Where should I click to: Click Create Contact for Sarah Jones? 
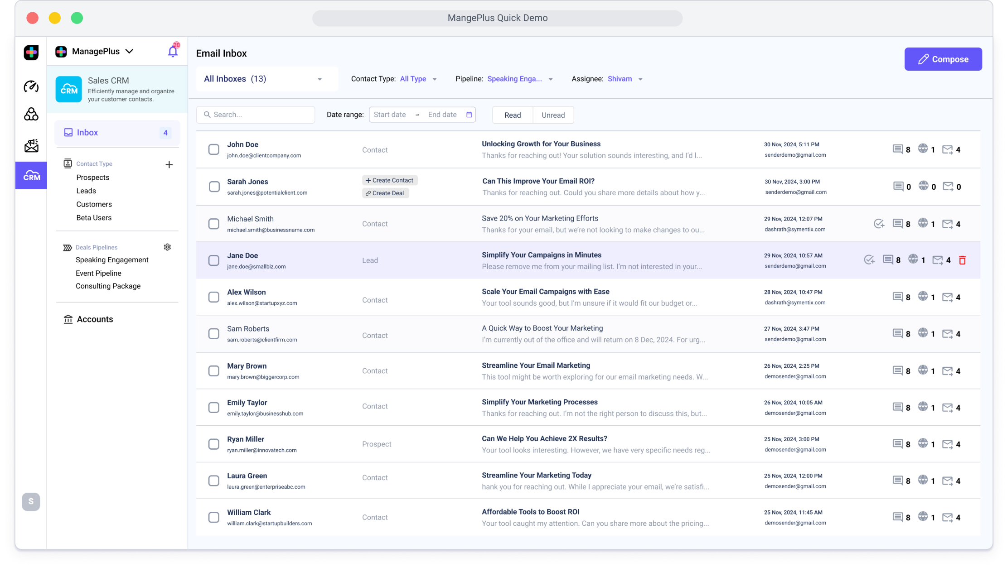(x=390, y=180)
